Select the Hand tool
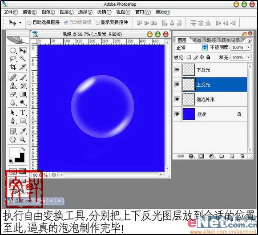 click(12, 140)
